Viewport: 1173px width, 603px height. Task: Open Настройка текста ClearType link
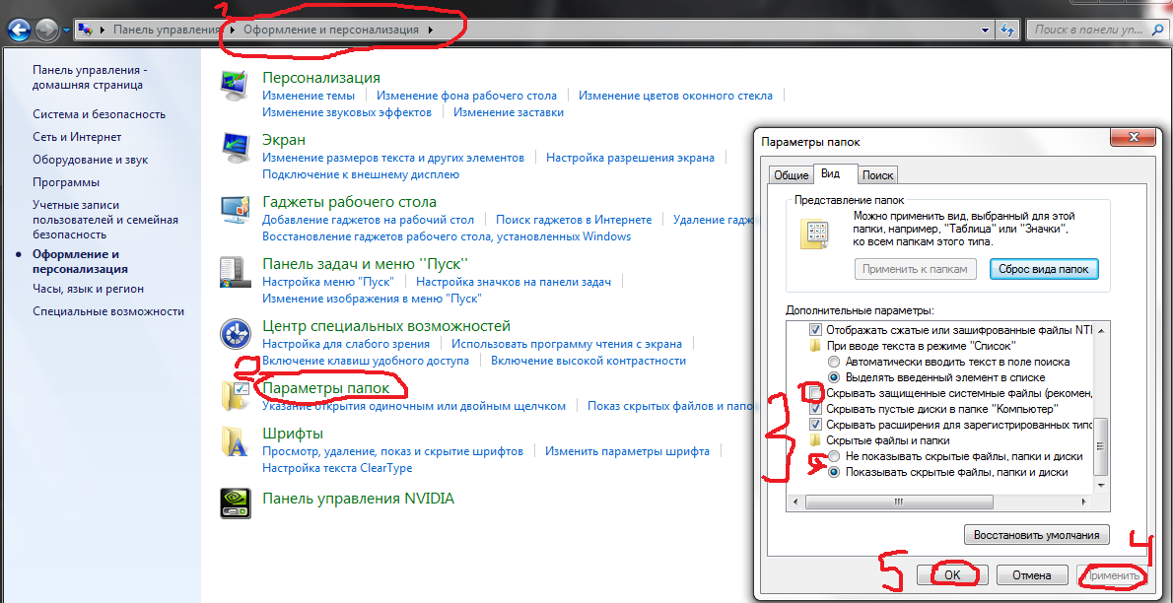pyautogui.click(x=337, y=468)
